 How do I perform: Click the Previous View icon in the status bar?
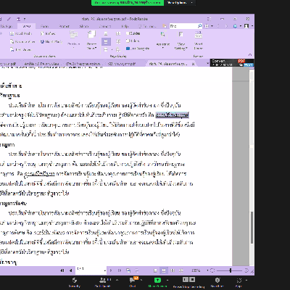click(128, 270)
